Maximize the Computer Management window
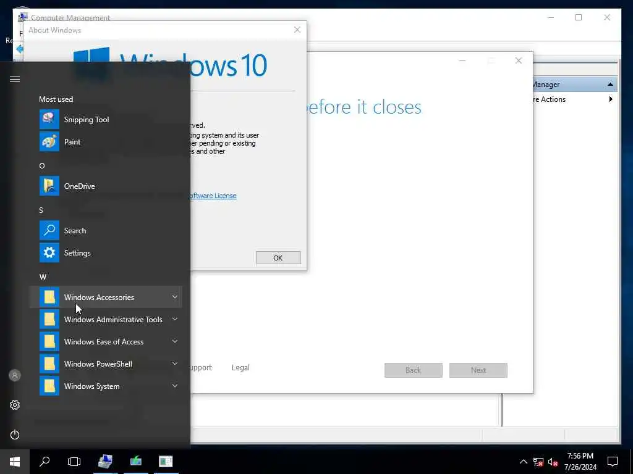Viewport: 633px width, 474px height. 579,17
